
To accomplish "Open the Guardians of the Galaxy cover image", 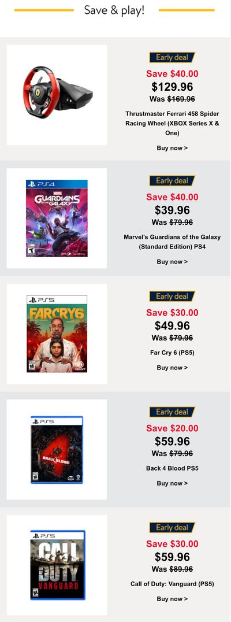I will click(x=57, y=218).
